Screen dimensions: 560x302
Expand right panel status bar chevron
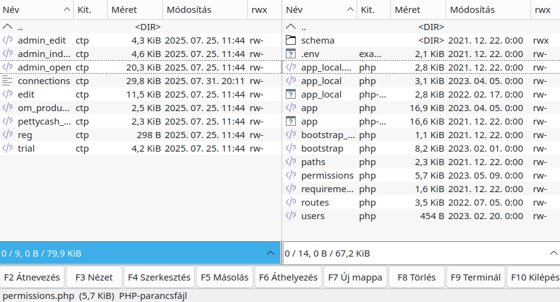tap(554, 253)
